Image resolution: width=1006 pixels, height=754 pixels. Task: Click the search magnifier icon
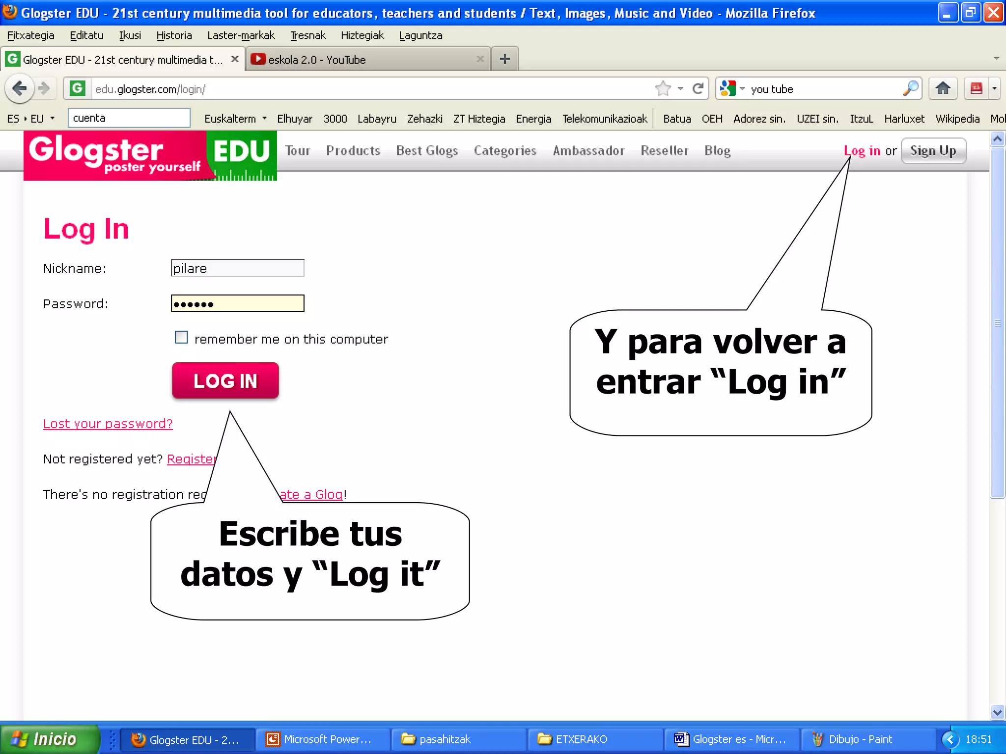coord(910,89)
